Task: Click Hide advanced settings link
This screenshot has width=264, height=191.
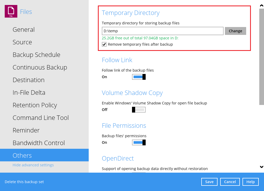Action: [x=33, y=165]
